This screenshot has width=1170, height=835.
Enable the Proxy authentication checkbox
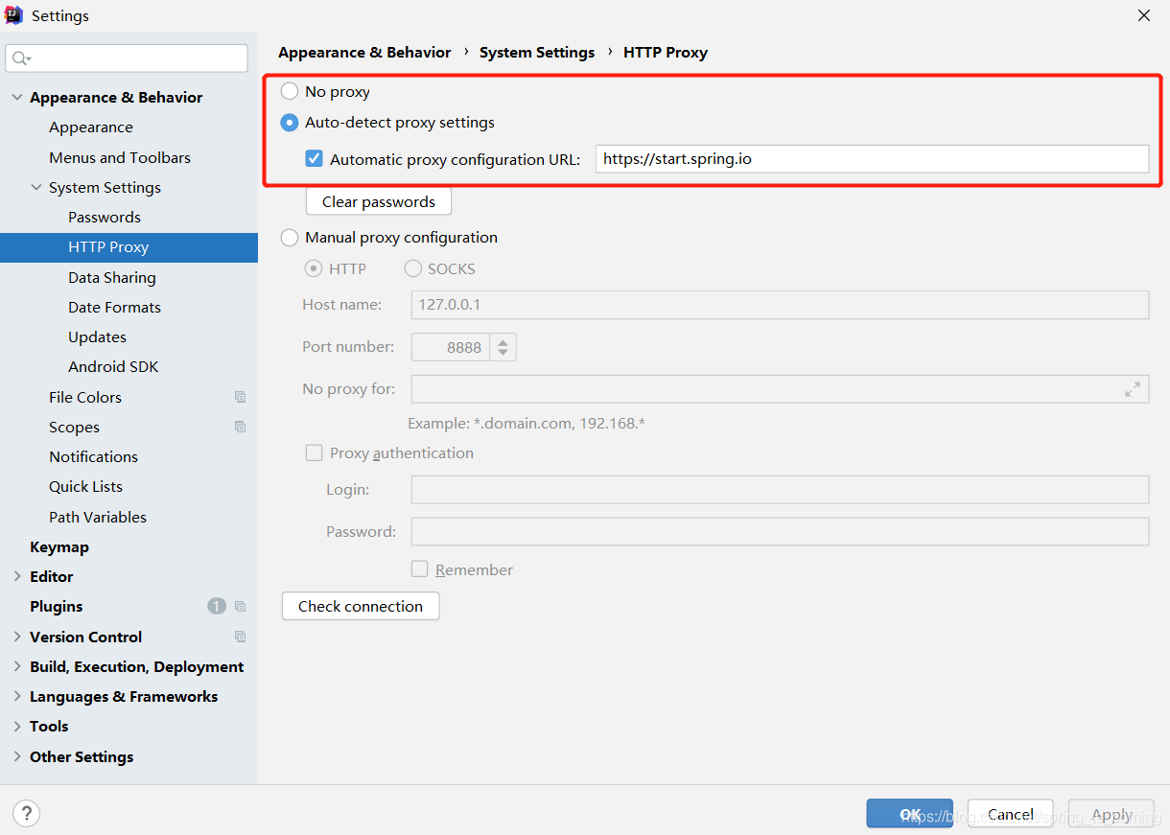coord(314,452)
